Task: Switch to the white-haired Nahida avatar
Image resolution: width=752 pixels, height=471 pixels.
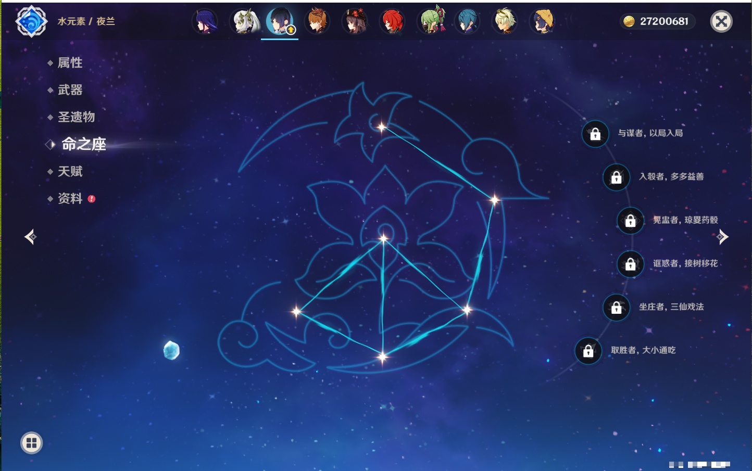Action: click(244, 22)
